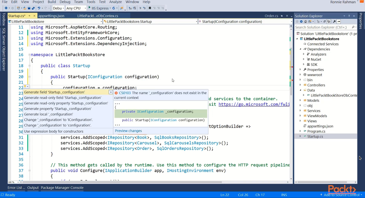Click the Comment selected lines toolbar icon
Image resolution: width=365 pixels, height=198 pixels.
(x=140, y=8)
